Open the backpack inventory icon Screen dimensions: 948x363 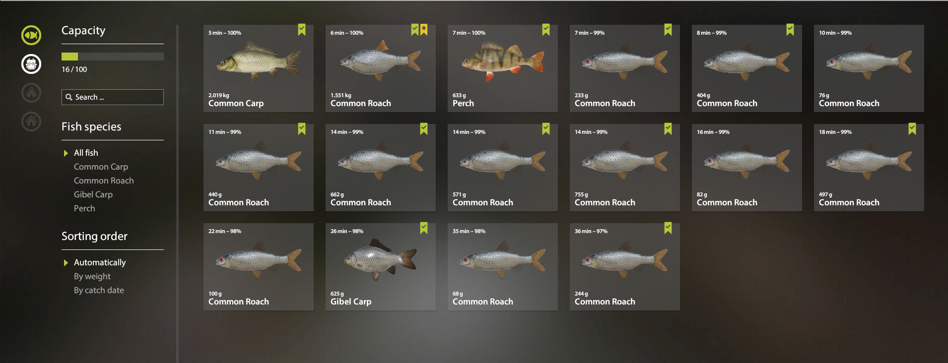point(31,64)
